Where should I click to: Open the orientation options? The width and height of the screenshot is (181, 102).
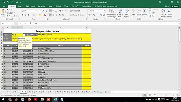[x=61, y=11]
